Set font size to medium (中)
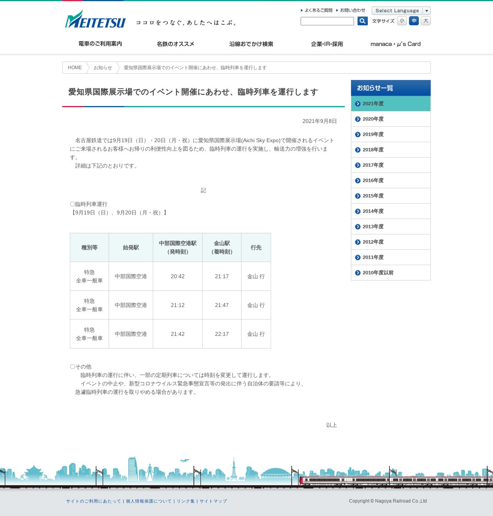This screenshot has height=516, width=493. click(x=414, y=21)
